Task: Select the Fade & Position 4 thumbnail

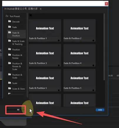Action: (79, 55)
